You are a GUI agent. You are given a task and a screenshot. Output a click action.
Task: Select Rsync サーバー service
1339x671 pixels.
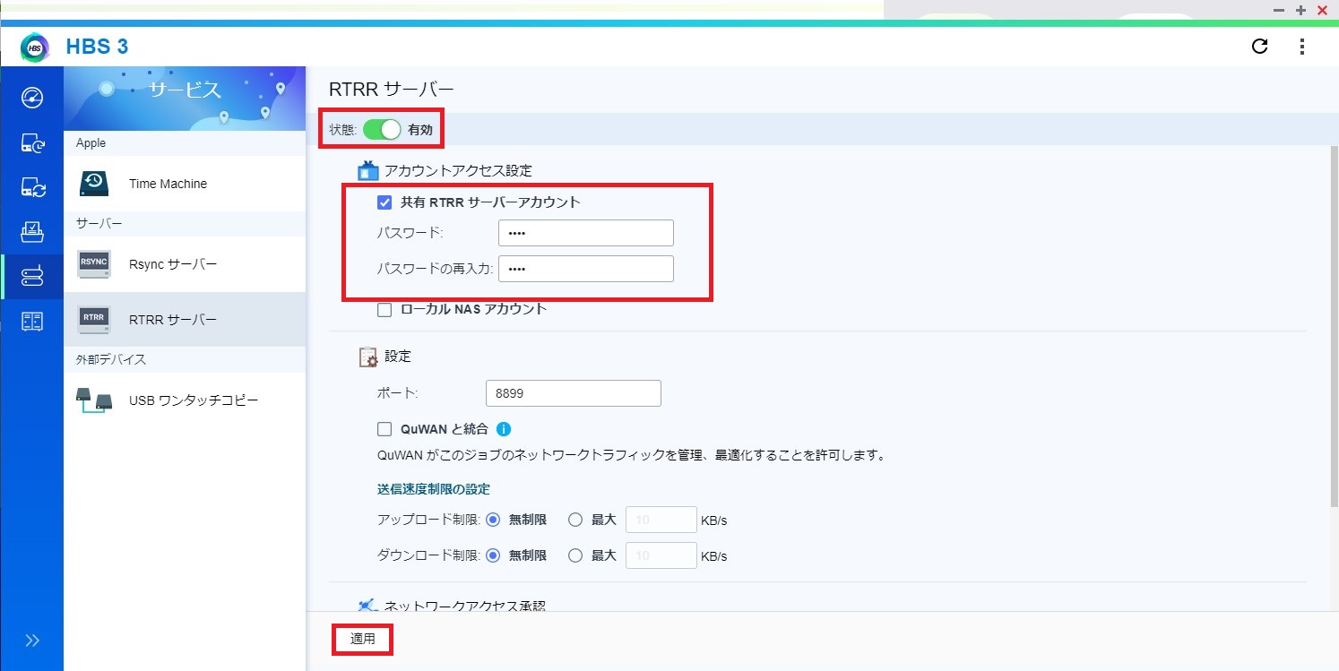pos(185,264)
